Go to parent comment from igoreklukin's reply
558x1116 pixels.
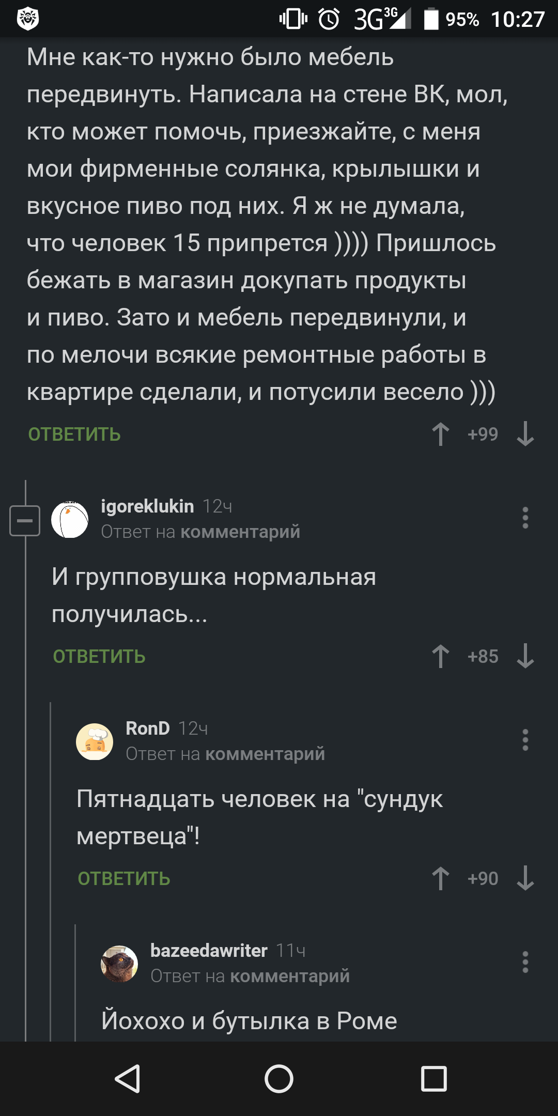tap(240, 532)
